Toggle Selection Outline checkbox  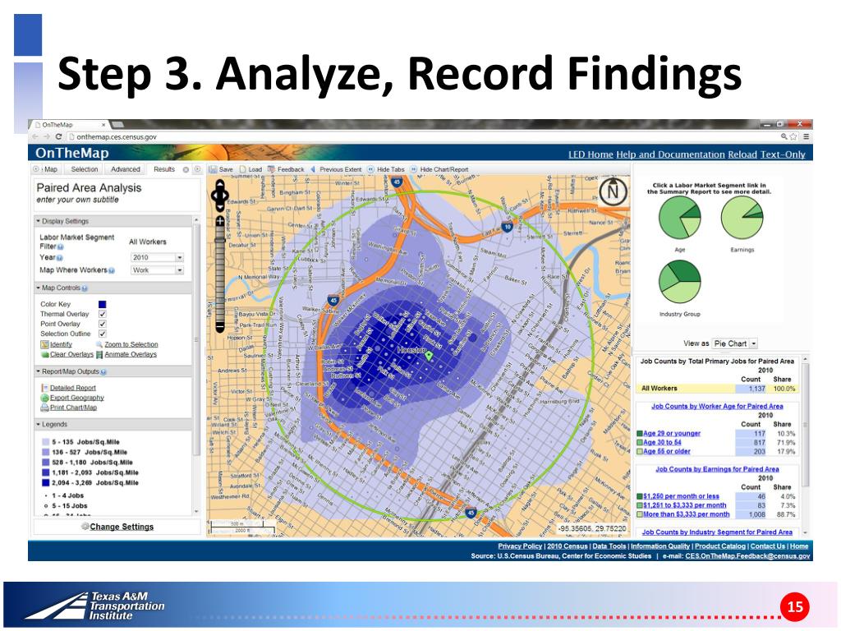pos(103,334)
